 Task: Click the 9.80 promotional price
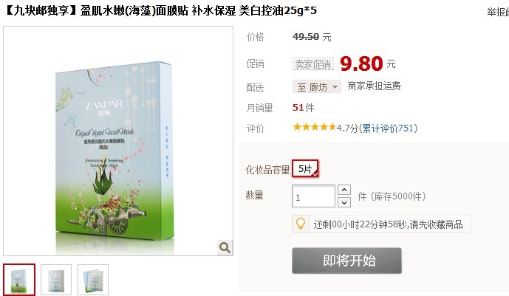[361, 63]
